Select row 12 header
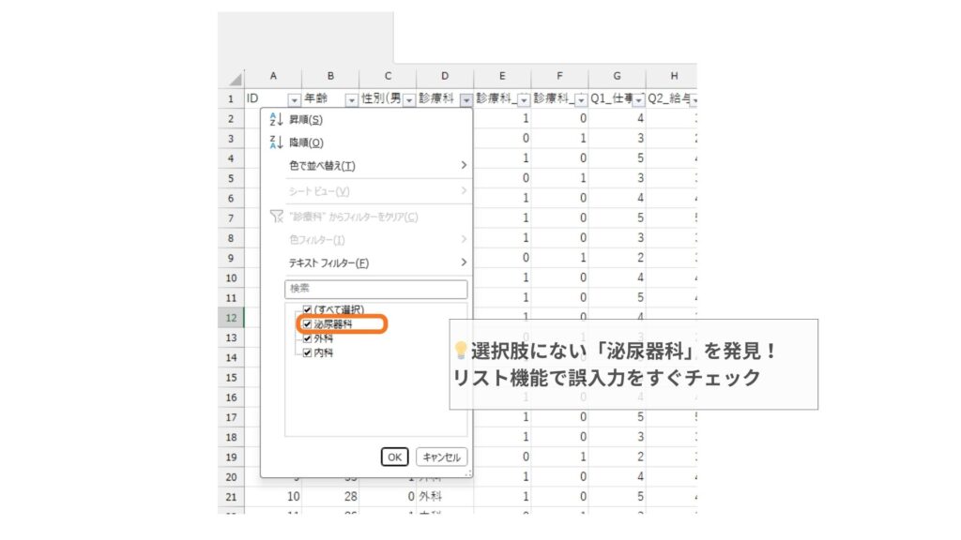Image resolution: width=961 pixels, height=540 pixels. coord(231,317)
